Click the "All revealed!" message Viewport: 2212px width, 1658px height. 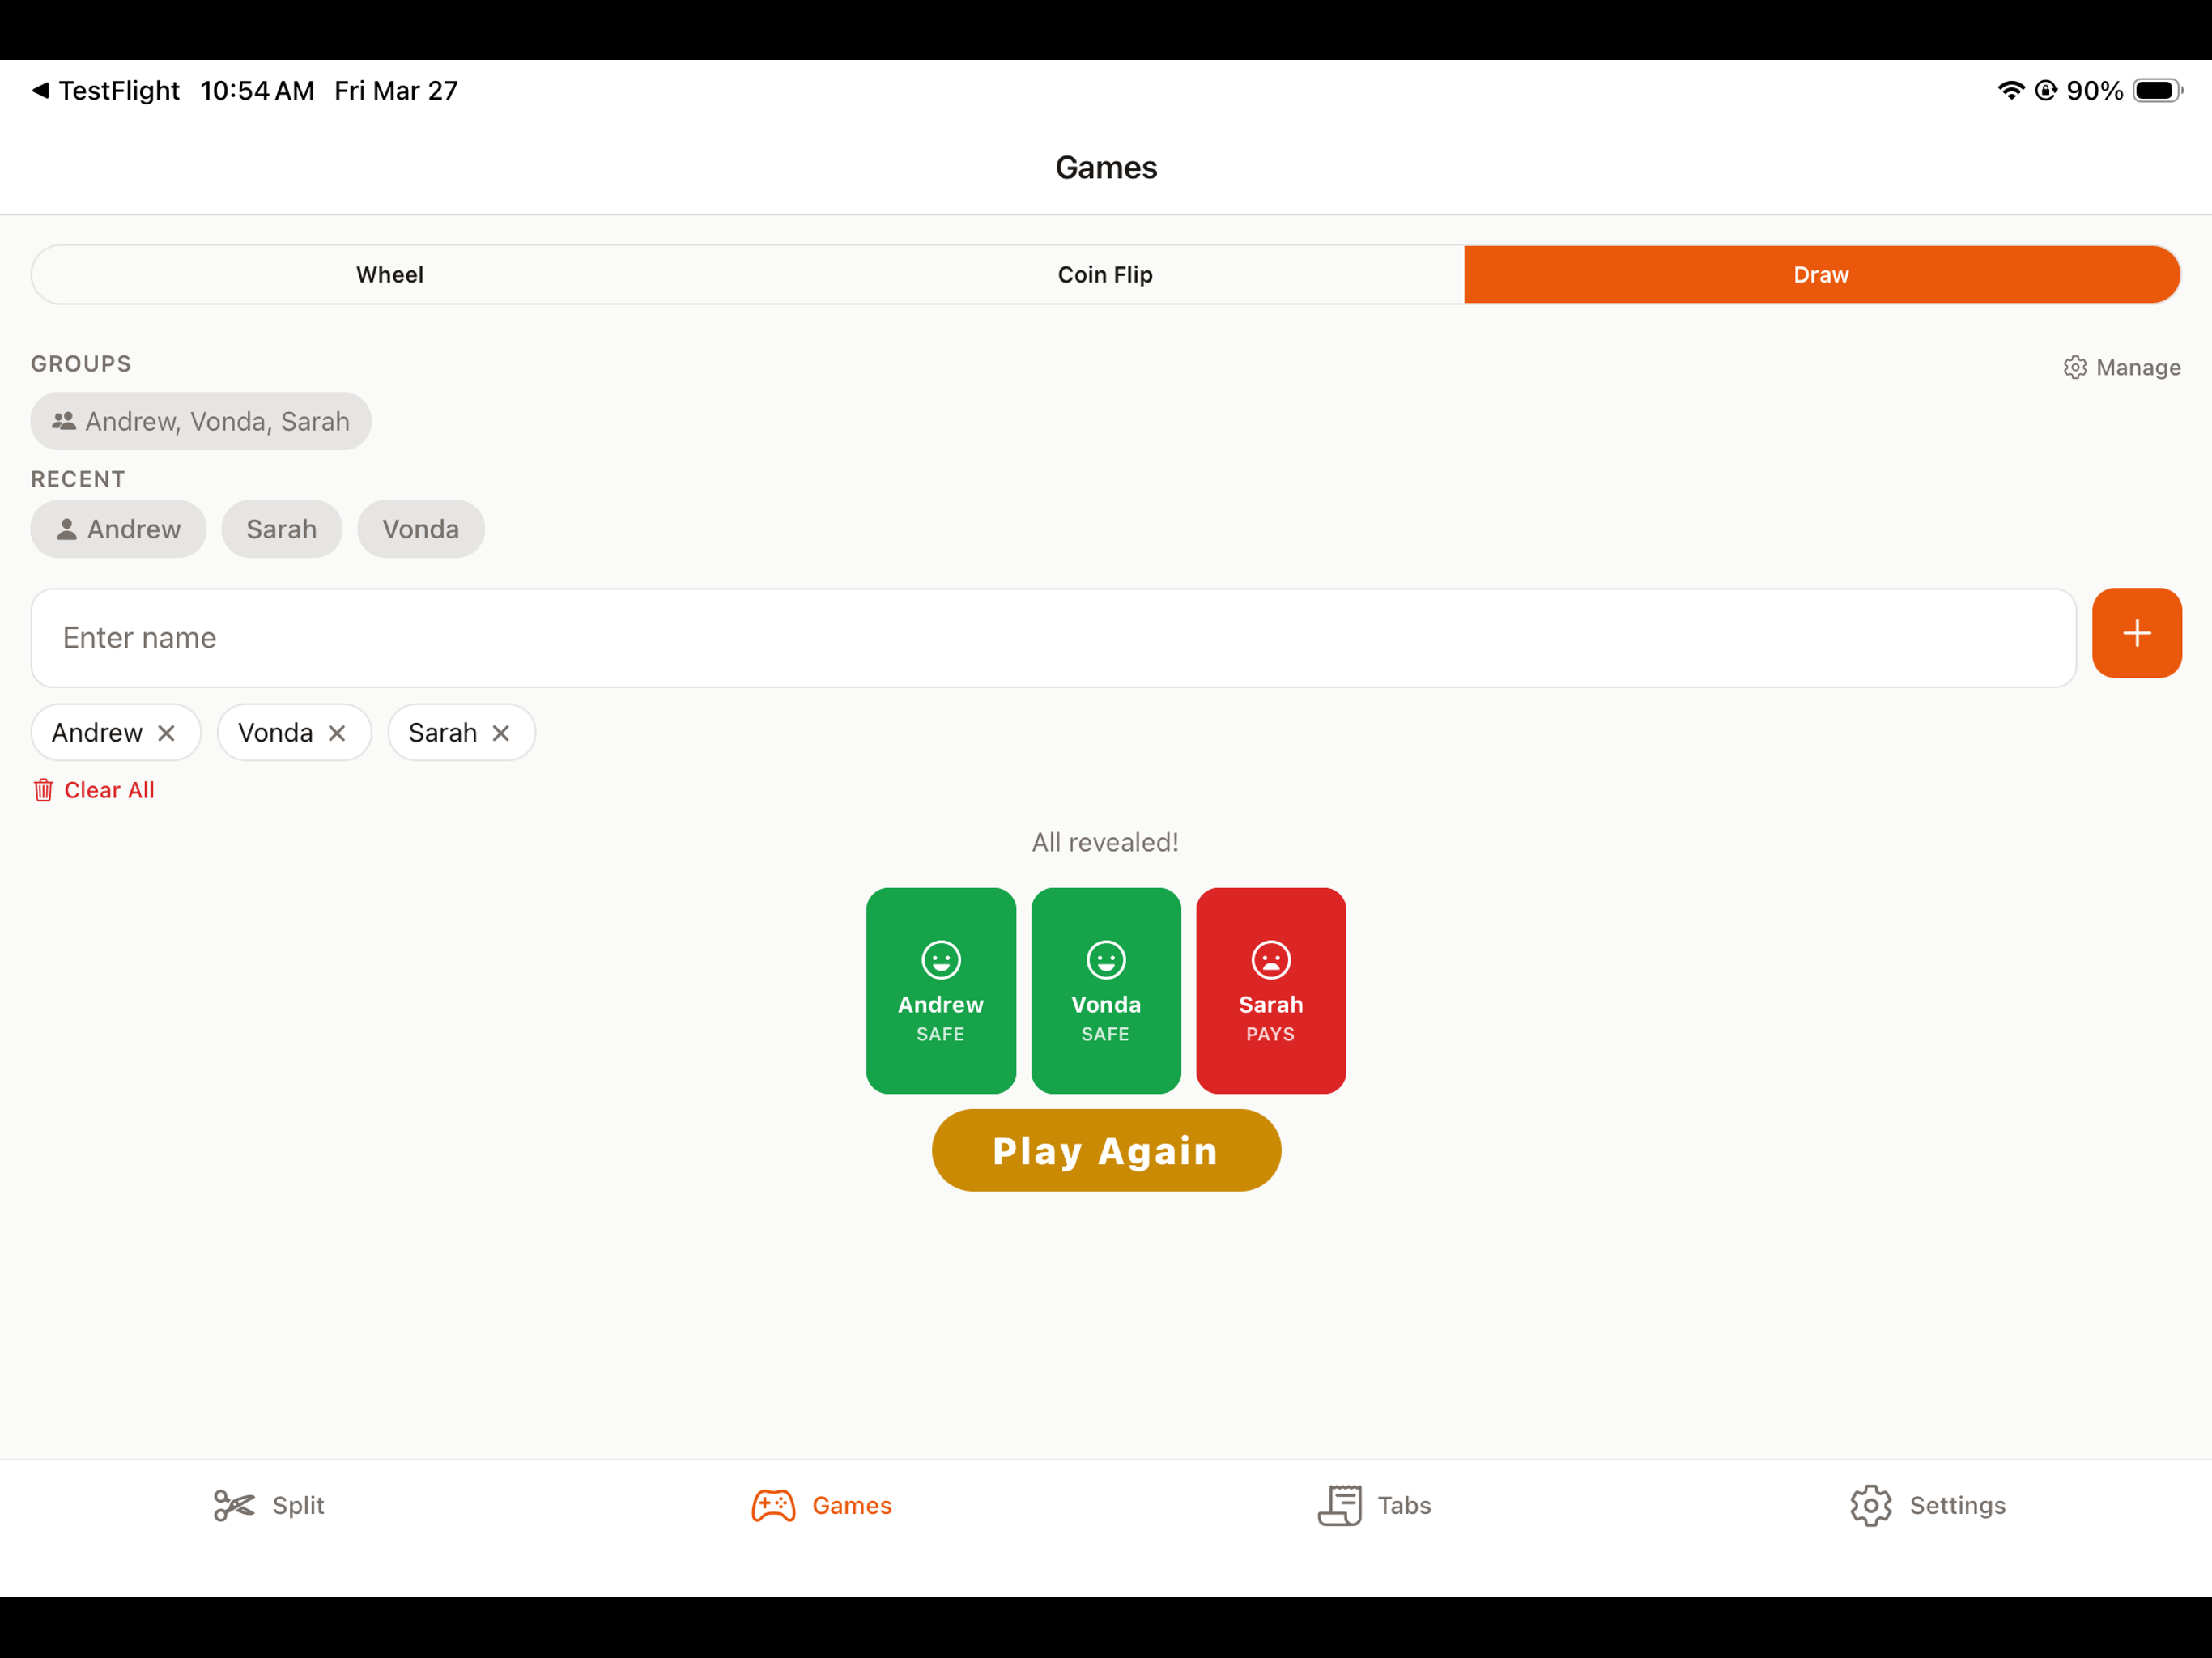pyautogui.click(x=1105, y=842)
